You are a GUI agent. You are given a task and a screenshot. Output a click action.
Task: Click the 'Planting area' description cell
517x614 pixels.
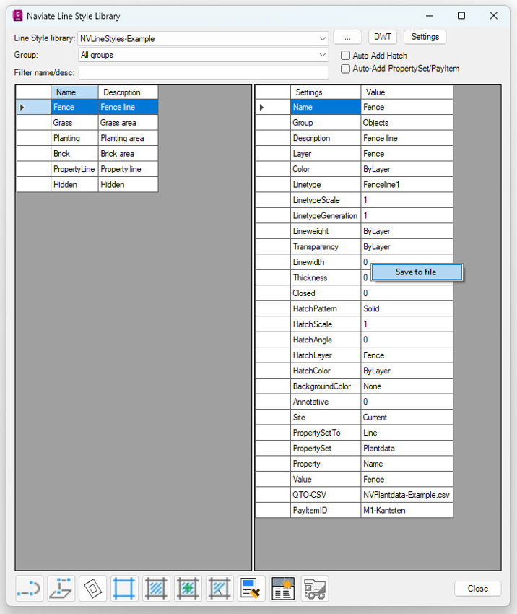tap(128, 138)
